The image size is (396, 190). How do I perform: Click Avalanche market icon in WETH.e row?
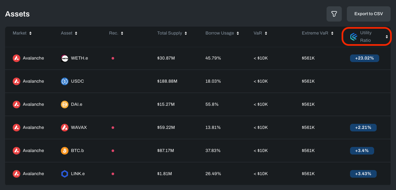tap(16, 58)
